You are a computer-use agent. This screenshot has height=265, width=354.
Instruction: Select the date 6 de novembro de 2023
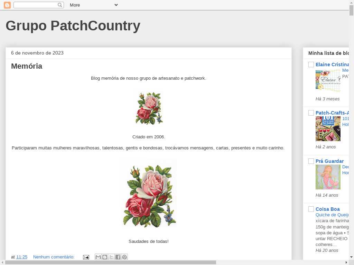(37, 53)
